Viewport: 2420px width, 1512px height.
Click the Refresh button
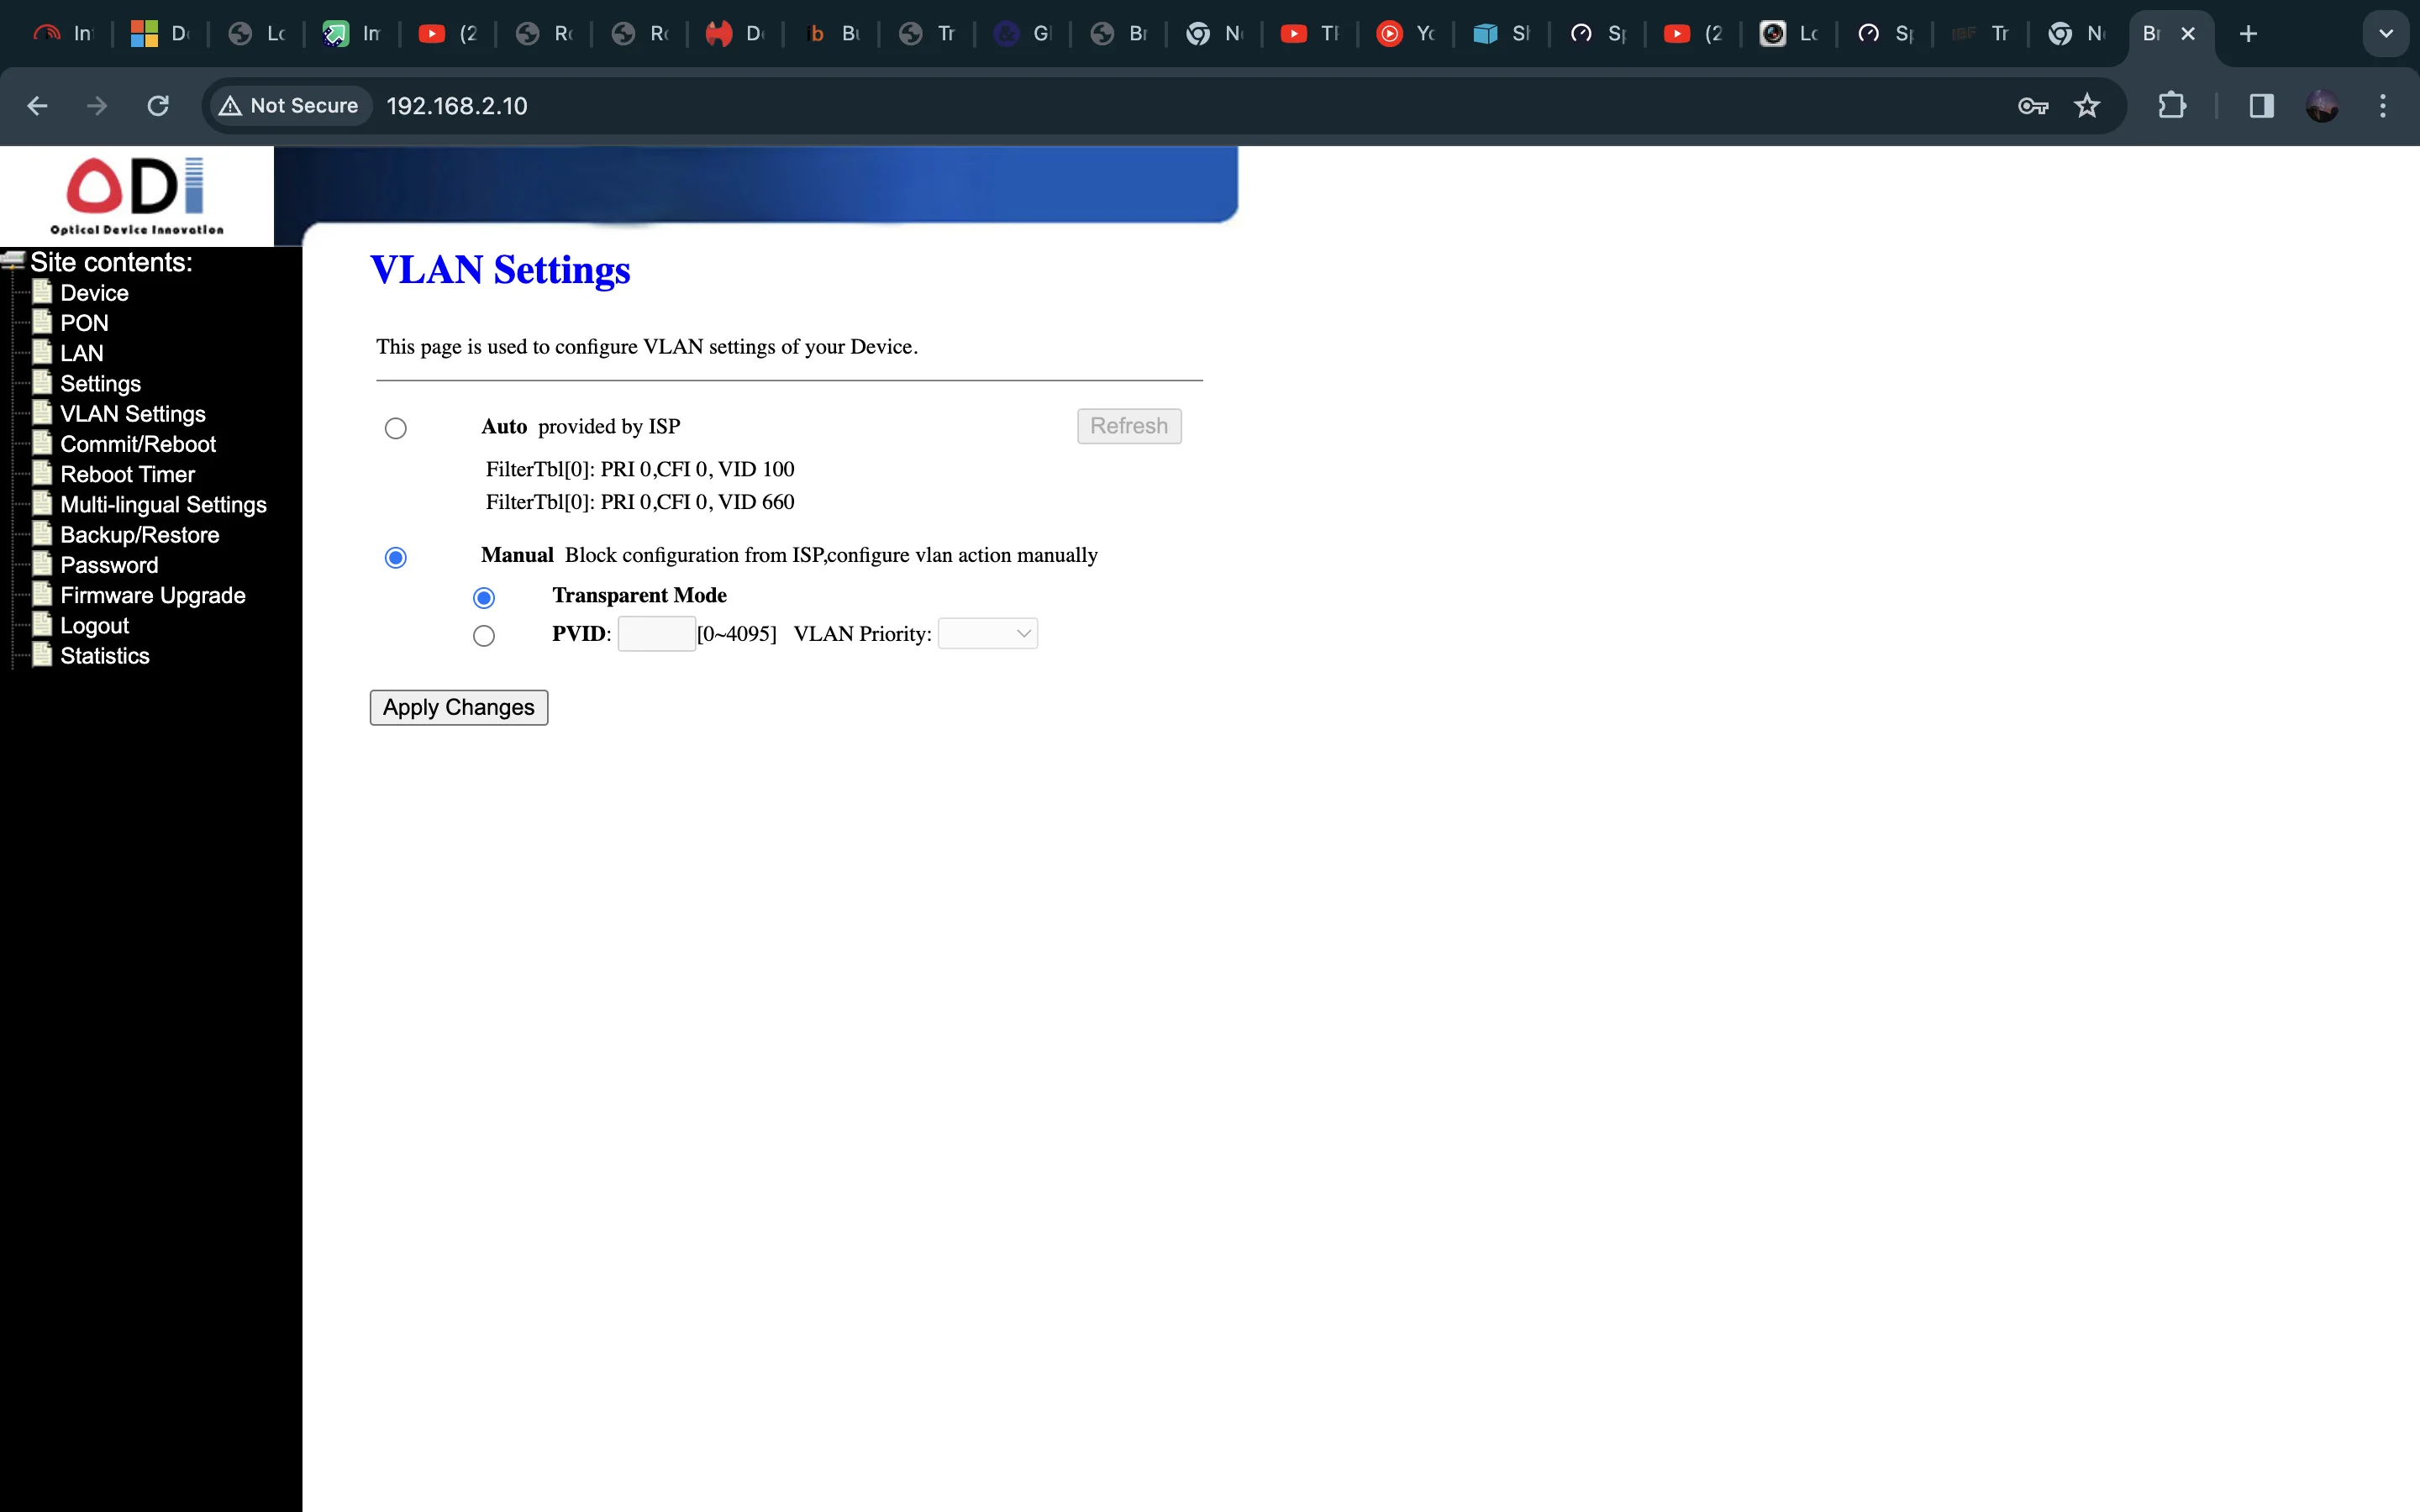(1128, 423)
